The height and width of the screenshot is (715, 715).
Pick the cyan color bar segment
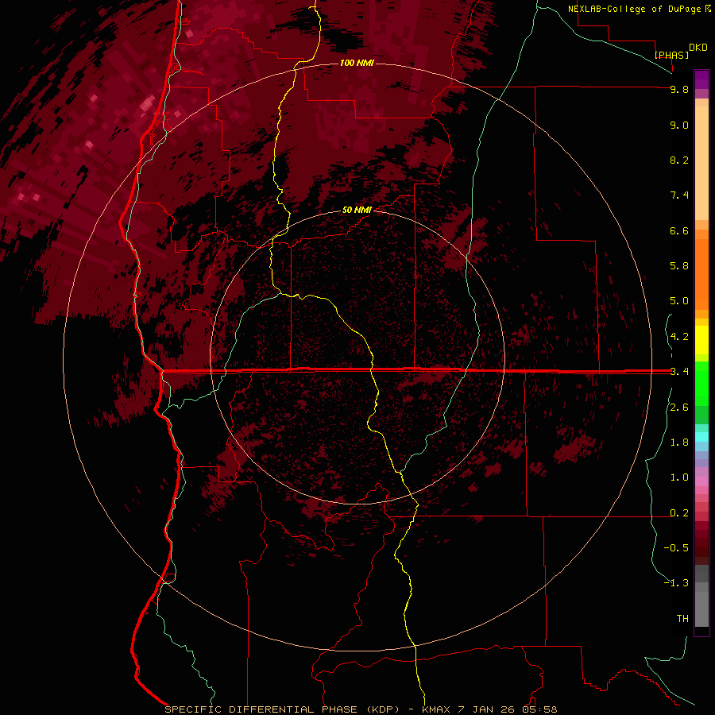tap(701, 436)
